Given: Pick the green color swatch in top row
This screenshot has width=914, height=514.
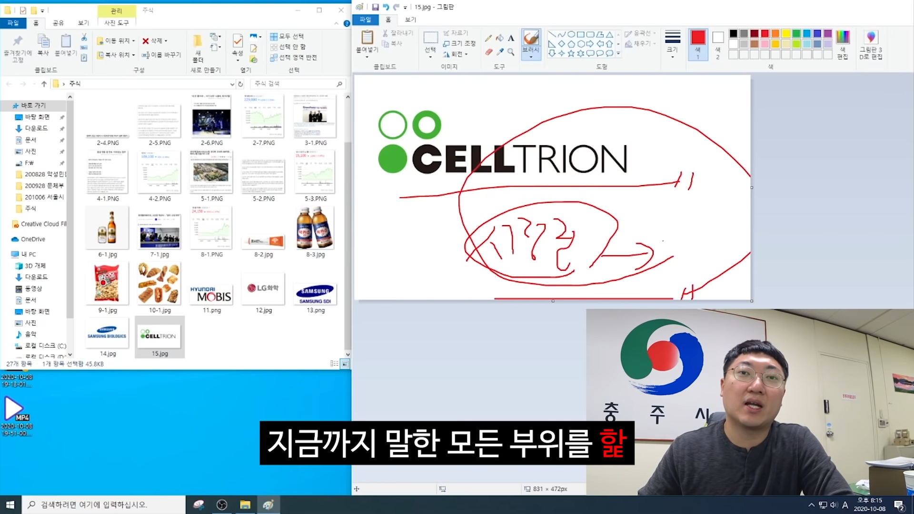Looking at the screenshot, I should point(796,33).
